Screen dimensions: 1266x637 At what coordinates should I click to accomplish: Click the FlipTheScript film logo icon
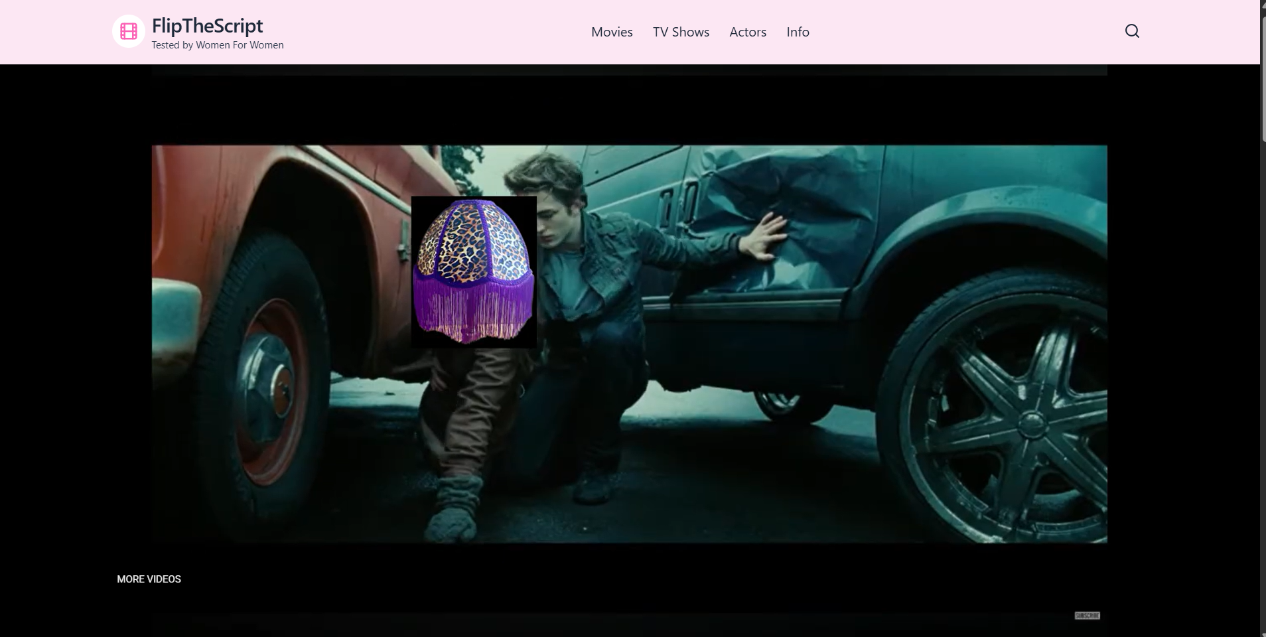pos(129,31)
